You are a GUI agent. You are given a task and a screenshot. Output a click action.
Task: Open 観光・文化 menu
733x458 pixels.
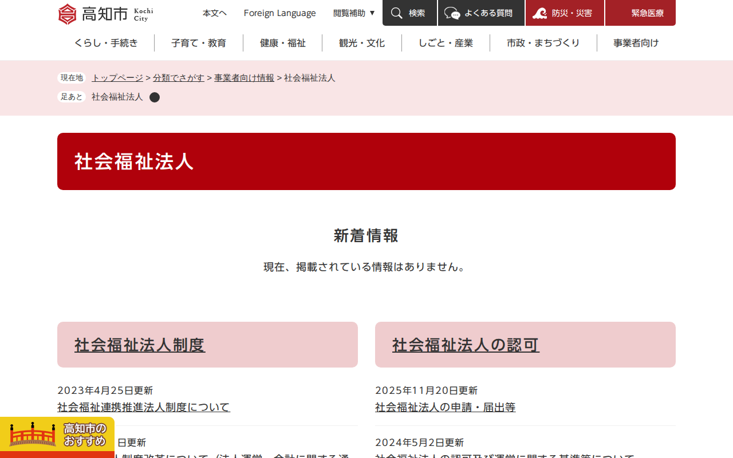(362, 43)
